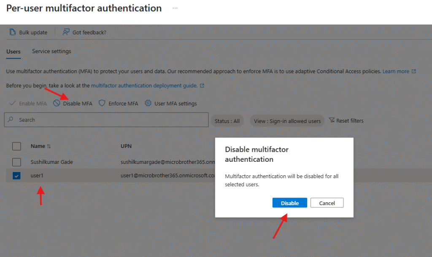Click the Name column sort arrows
Screen dimensions: 432x257
coord(49,146)
